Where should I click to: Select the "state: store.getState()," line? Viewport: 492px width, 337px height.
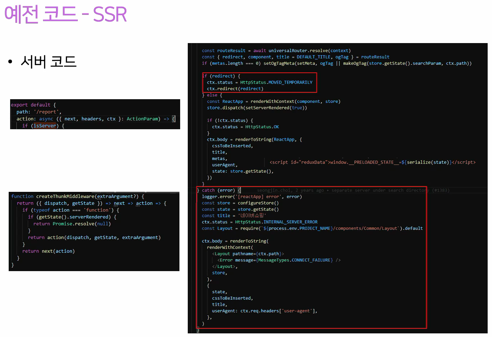coord(243,171)
